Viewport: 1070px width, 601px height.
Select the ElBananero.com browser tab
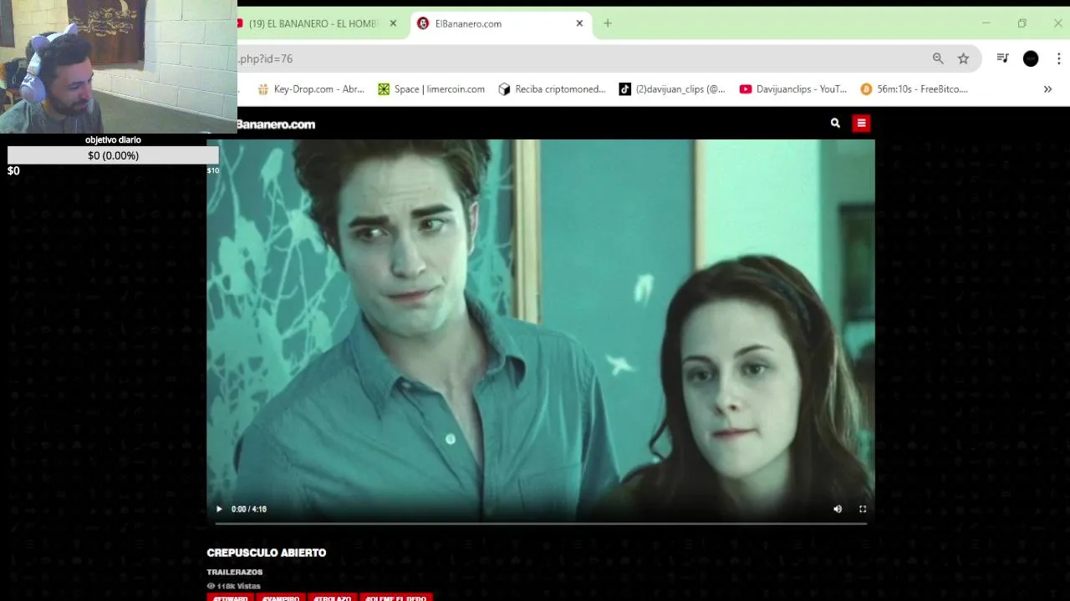(x=500, y=23)
